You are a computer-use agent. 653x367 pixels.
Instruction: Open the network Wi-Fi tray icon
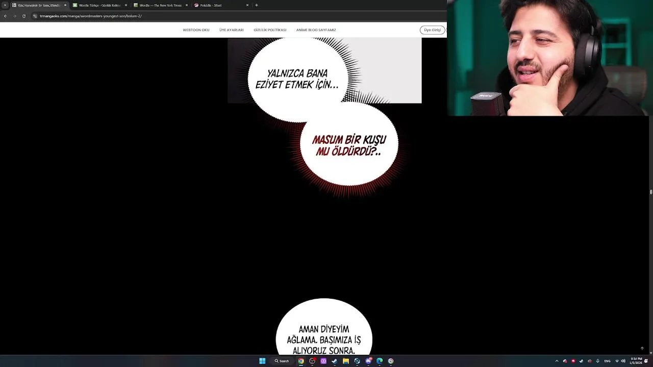(x=617, y=361)
